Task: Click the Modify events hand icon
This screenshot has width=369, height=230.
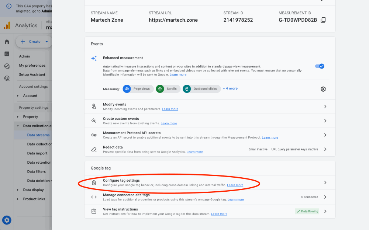Action: [94, 107]
